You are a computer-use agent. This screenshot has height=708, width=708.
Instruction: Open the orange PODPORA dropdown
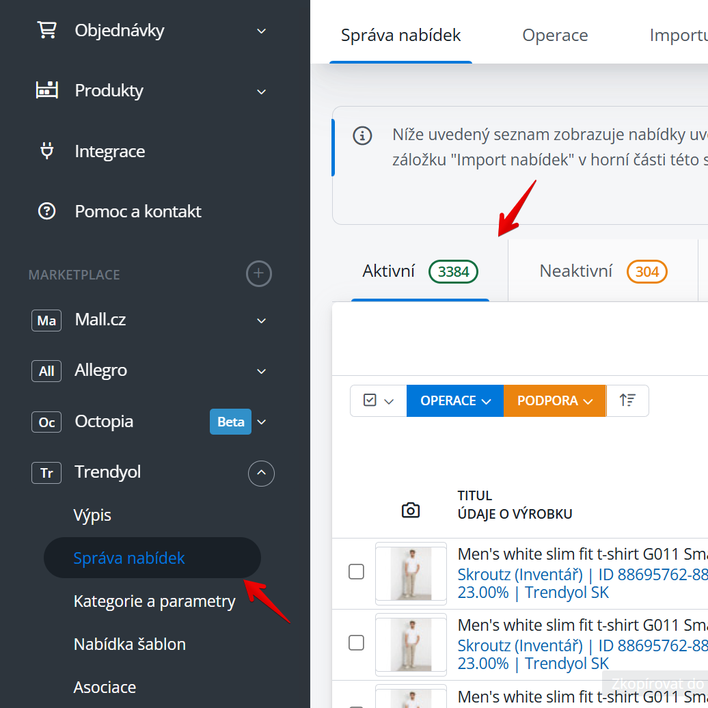[x=555, y=400]
